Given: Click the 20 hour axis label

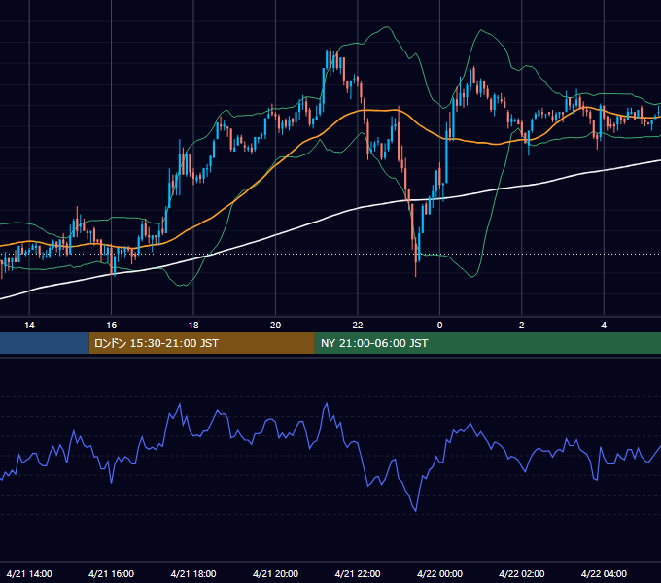Looking at the screenshot, I should 275,326.
